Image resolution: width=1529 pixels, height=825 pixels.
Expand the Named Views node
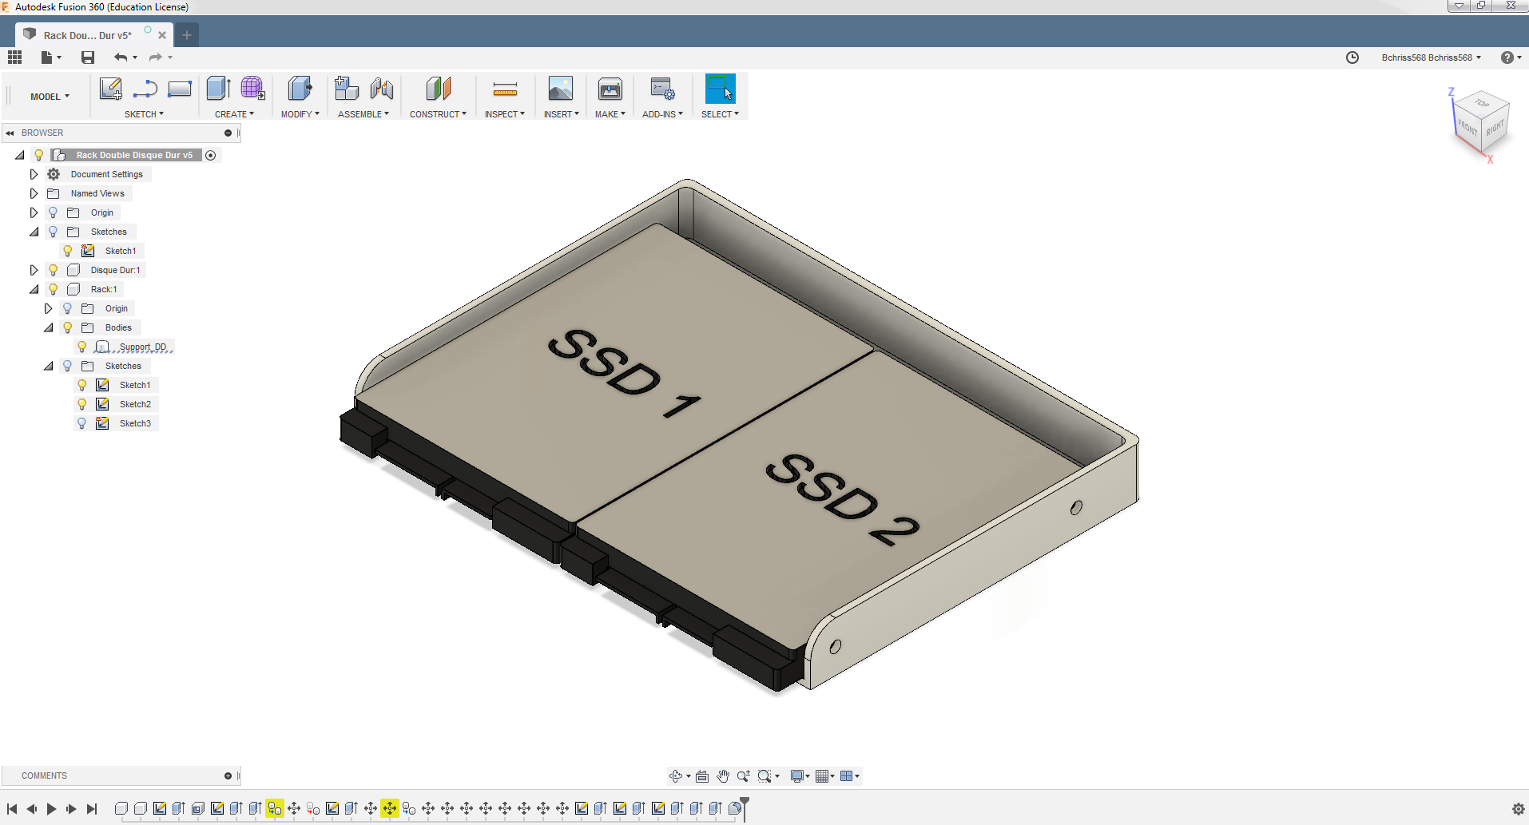[x=34, y=193]
